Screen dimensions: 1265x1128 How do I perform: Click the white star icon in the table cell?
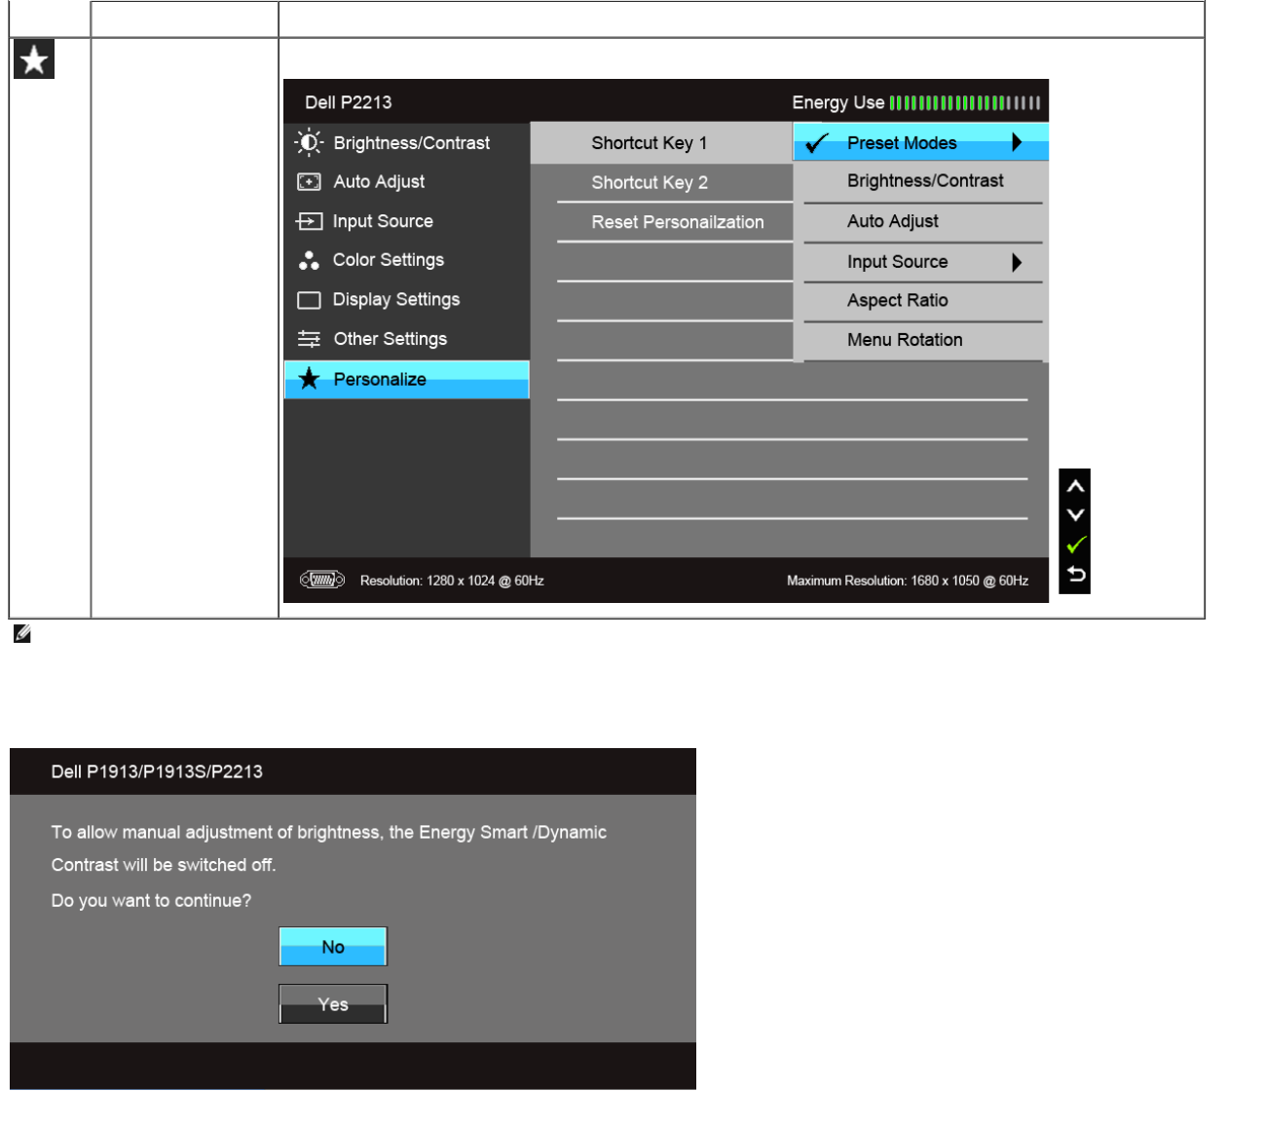point(34,60)
